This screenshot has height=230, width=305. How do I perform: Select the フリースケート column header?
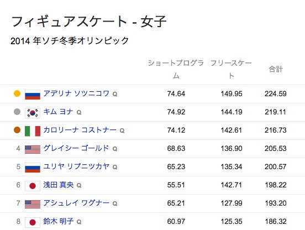coord(231,69)
